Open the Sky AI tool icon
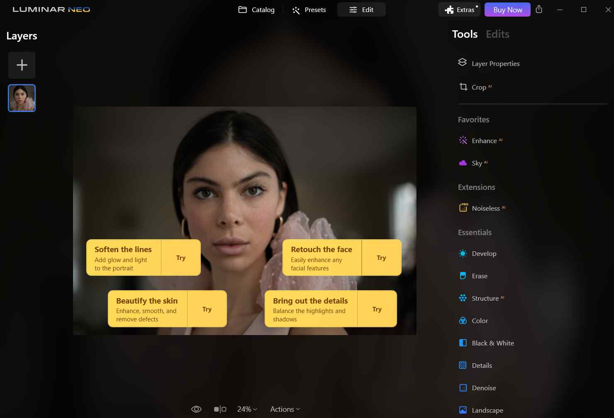 tap(463, 163)
